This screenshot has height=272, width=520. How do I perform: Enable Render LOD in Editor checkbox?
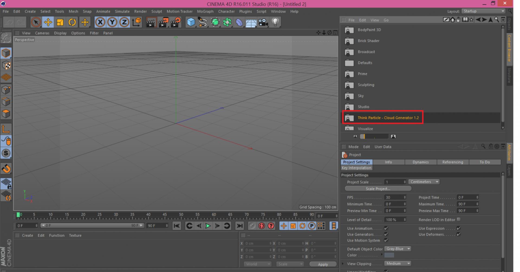pyautogui.click(x=459, y=219)
